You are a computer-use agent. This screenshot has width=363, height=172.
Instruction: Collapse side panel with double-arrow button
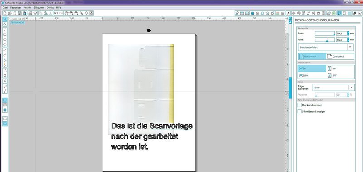point(290,18)
